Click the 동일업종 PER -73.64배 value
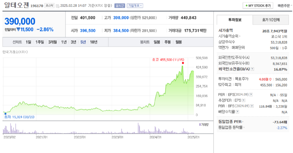293x153 pixels. pyautogui.click(x=280, y=122)
